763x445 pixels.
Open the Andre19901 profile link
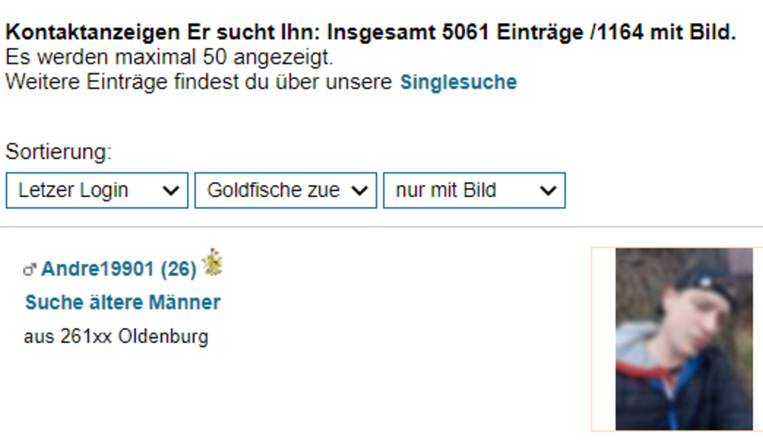click(97, 270)
